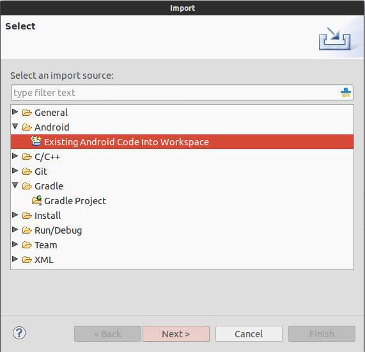The width and height of the screenshot is (365, 352).
Task: Click the Next button
Action: click(x=176, y=334)
